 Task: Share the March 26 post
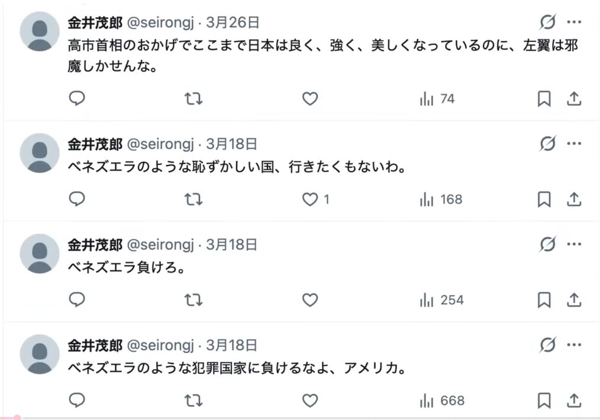point(573,99)
